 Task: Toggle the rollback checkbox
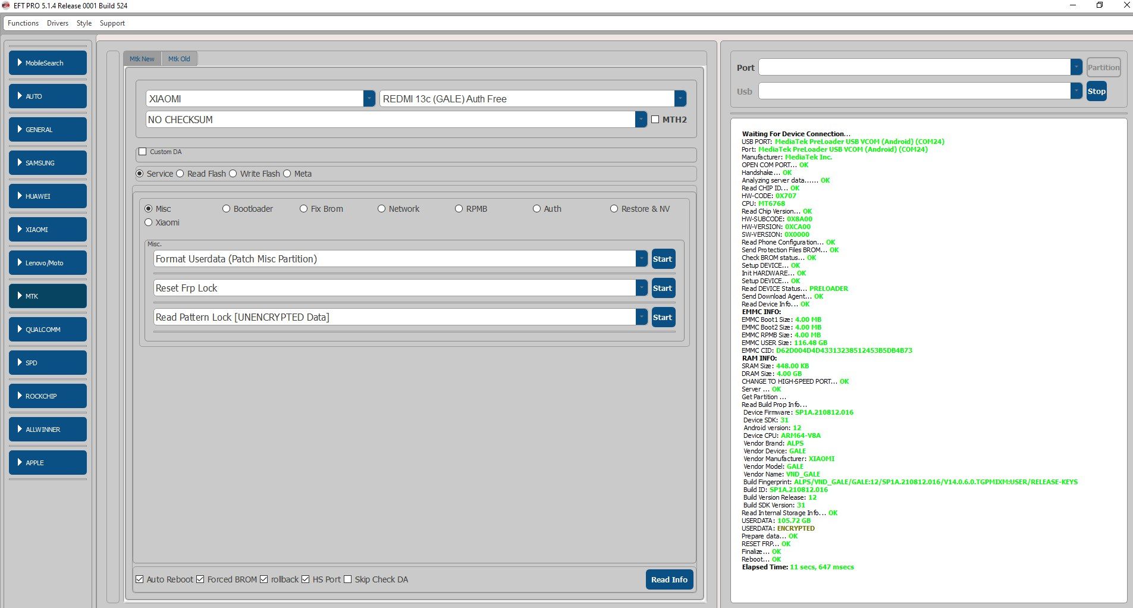click(264, 579)
